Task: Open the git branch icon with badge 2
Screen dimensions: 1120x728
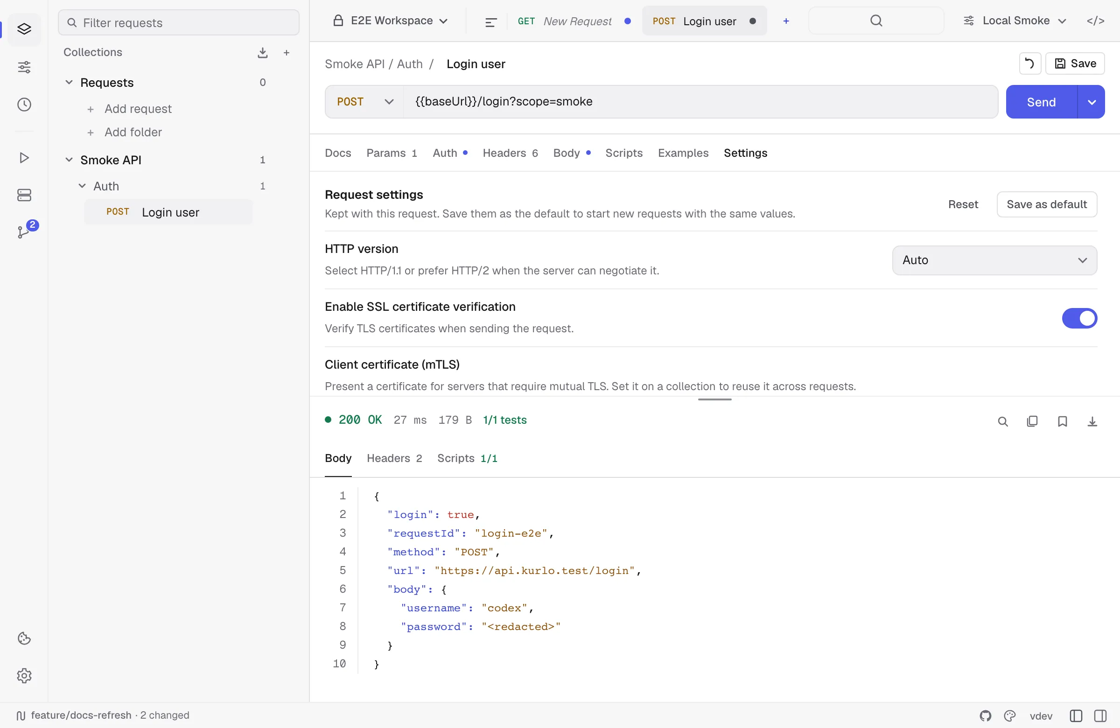Action: 24,231
